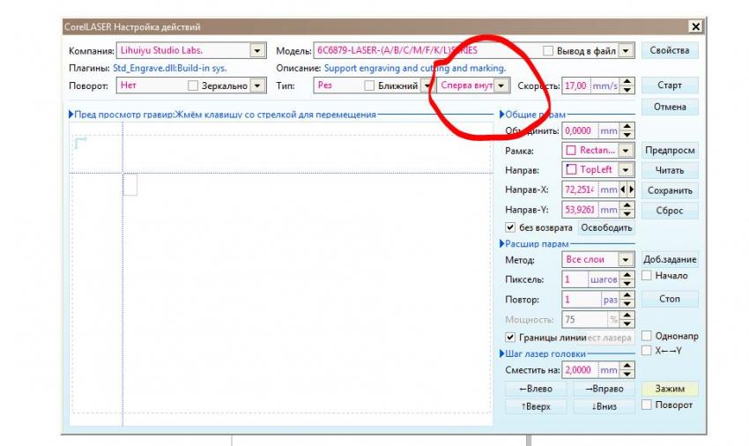The height and width of the screenshot is (446, 749).
Task: Click the Свойства properties button
Action: (669, 50)
